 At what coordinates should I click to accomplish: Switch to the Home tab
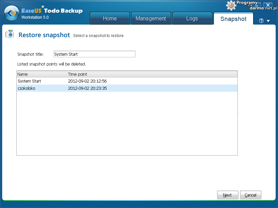coord(110,18)
